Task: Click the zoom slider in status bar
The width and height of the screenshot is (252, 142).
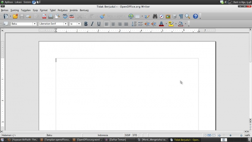Action: click(x=231, y=135)
